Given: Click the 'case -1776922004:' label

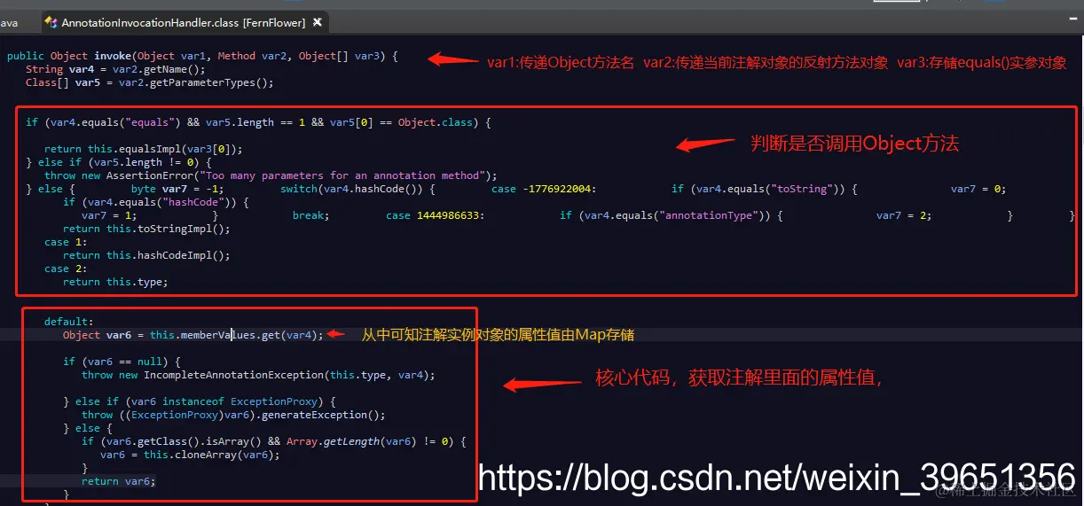Looking at the screenshot, I should coord(544,189).
